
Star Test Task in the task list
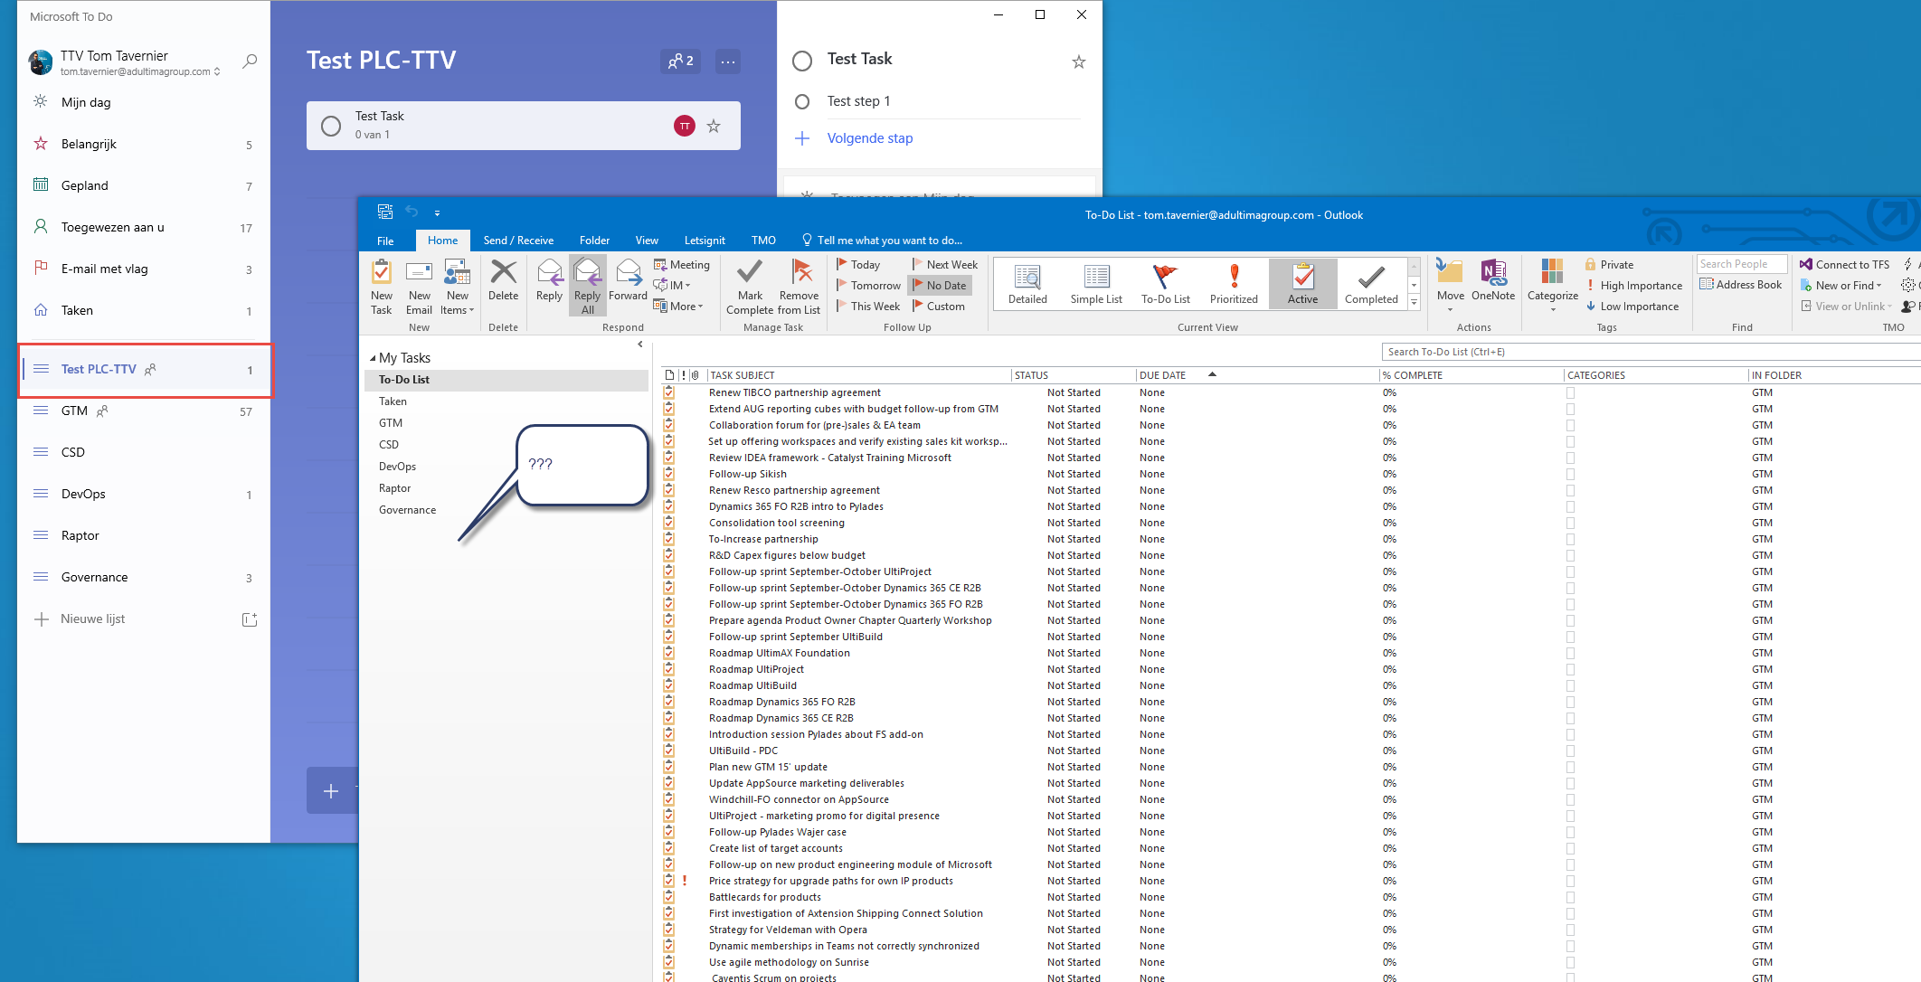tap(714, 126)
